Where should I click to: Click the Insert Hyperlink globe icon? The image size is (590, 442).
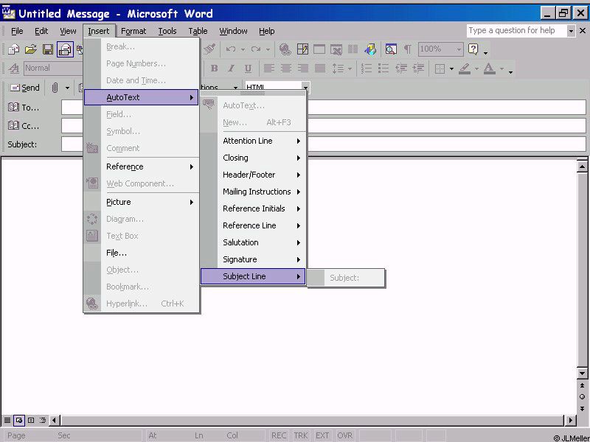pyautogui.click(x=285, y=49)
